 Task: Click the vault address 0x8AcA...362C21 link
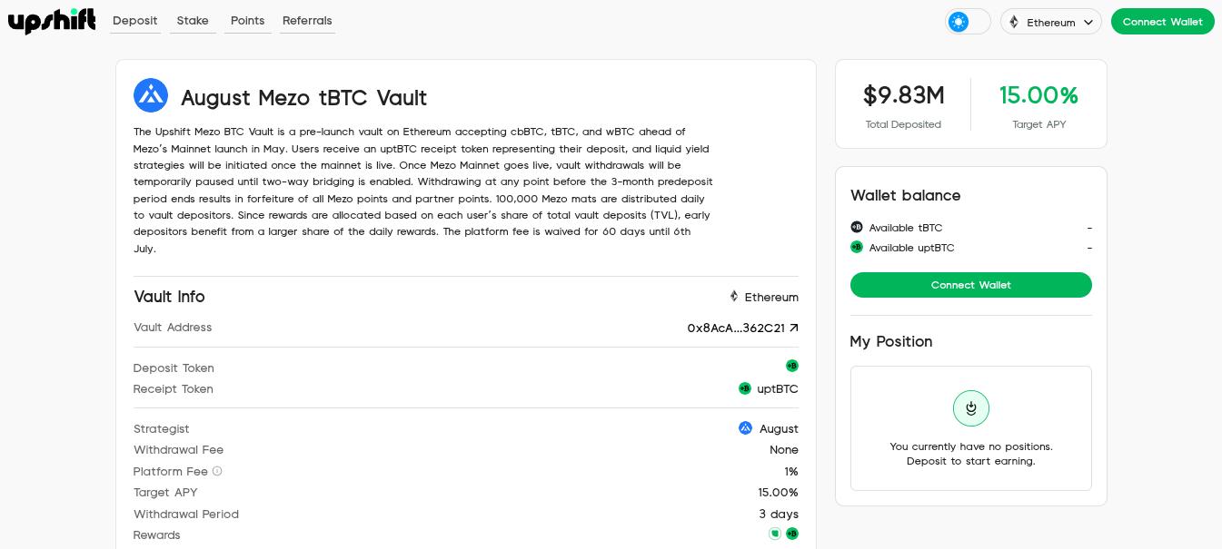click(x=735, y=328)
